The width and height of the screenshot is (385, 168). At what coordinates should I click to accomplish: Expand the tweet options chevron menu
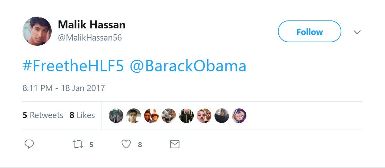coord(357,32)
